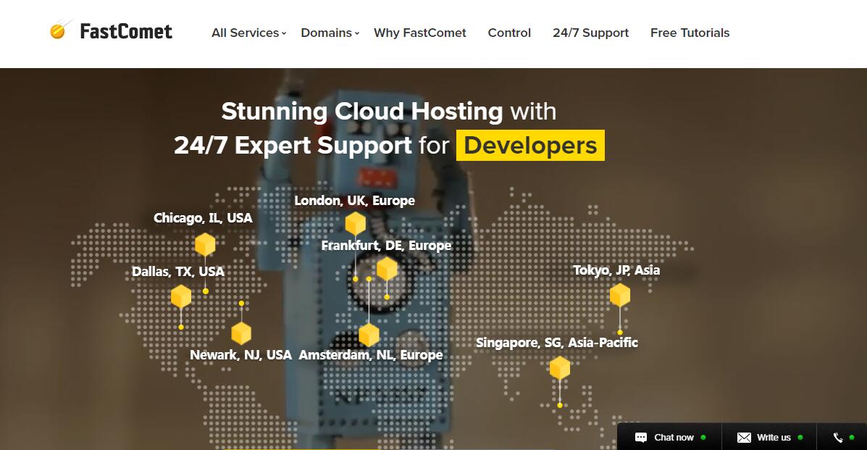Screen dimensions: 867x450
Task: Expand the Domains dropdown menu
Action: pos(330,33)
